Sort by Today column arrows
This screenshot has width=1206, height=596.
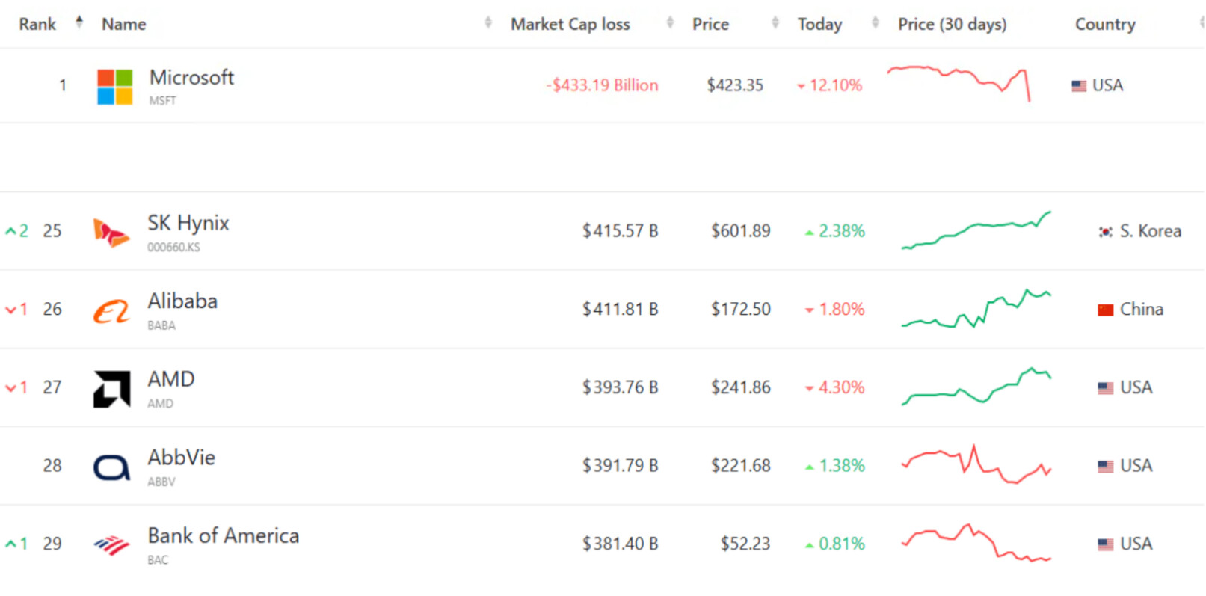tap(875, 22)
